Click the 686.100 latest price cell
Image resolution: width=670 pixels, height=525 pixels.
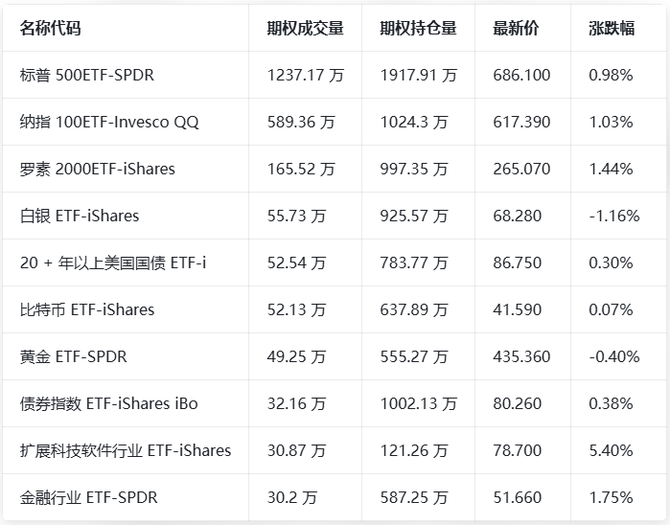pyautogui.click(x=521, y=75)
